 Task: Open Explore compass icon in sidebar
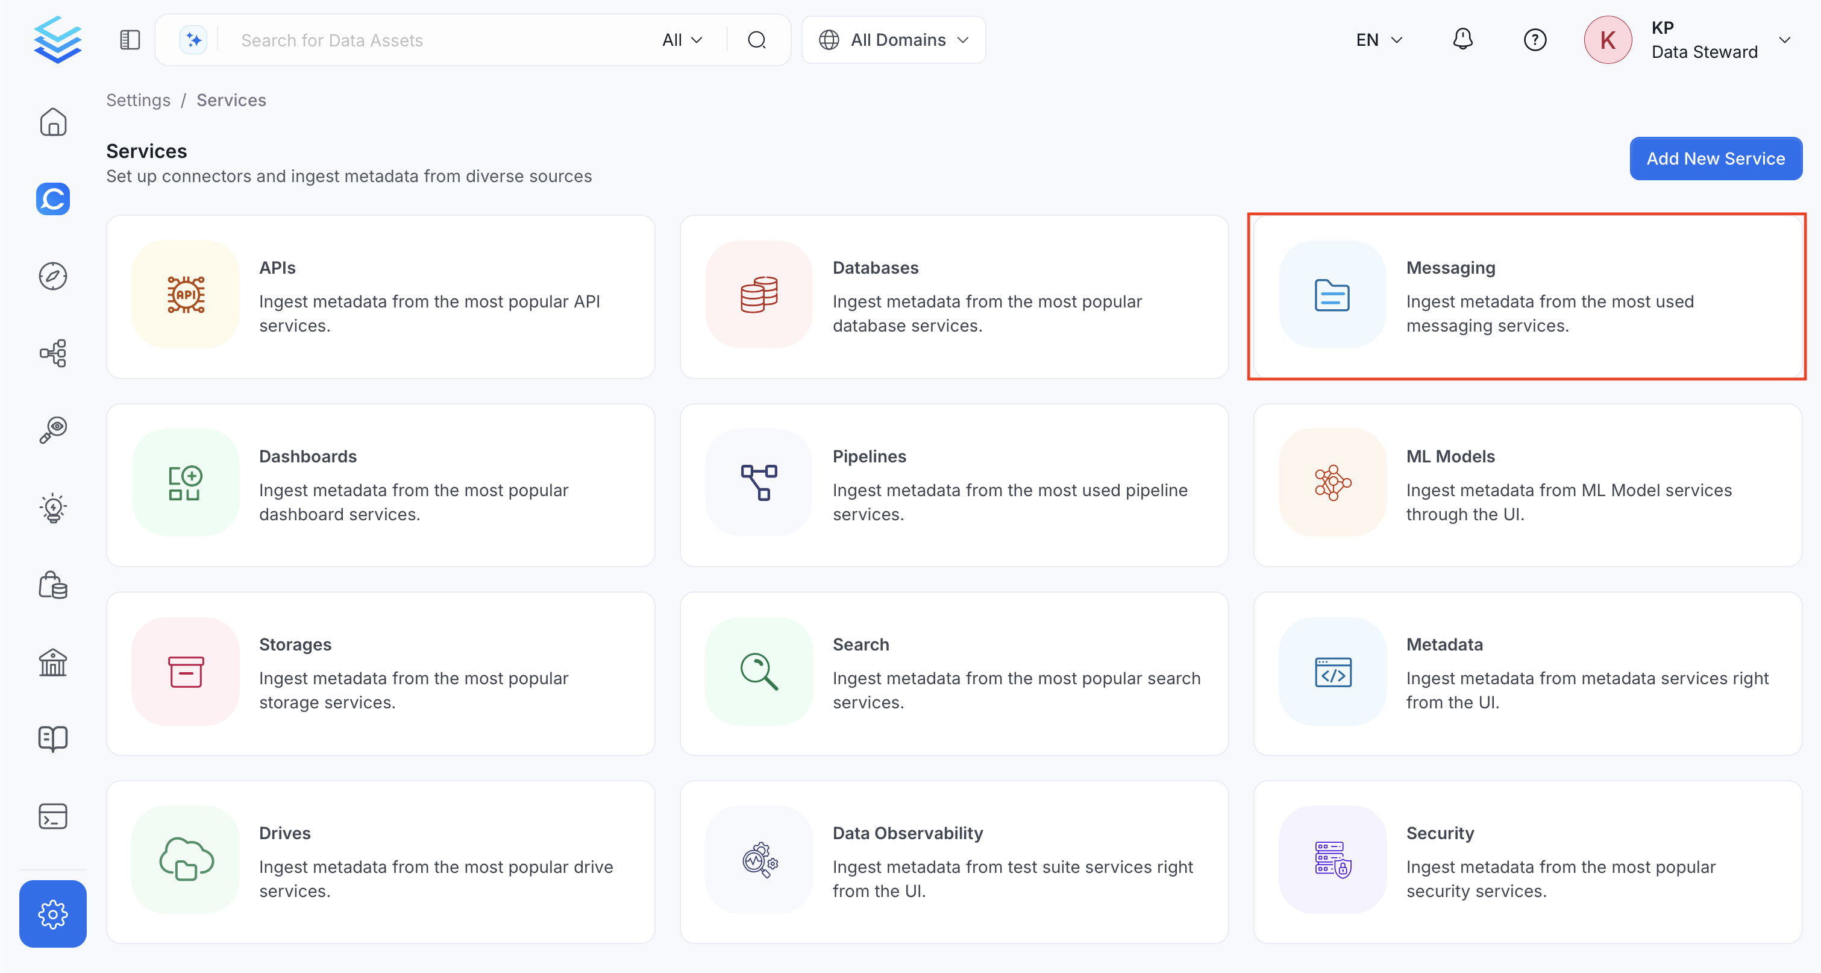click(53, 276)
